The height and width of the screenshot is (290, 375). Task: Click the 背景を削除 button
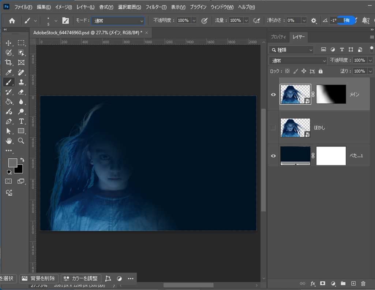(39, 278)
